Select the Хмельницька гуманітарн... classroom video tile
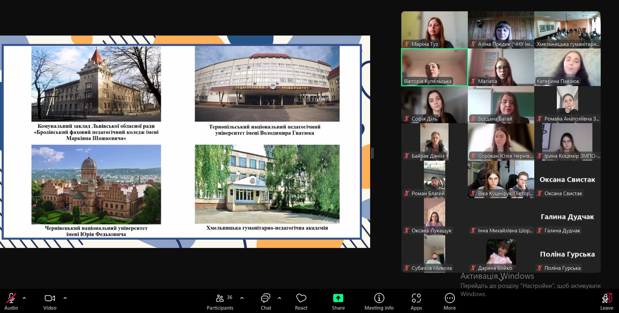The image size is (619, 313). click(568, 30)
